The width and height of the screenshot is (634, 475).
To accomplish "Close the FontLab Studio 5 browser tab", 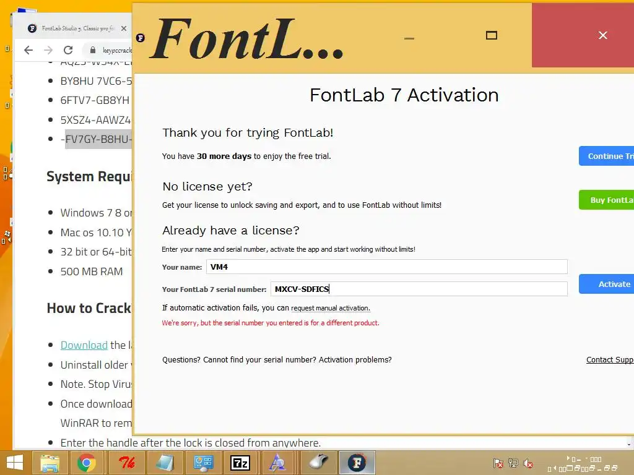I will (124, 28).
